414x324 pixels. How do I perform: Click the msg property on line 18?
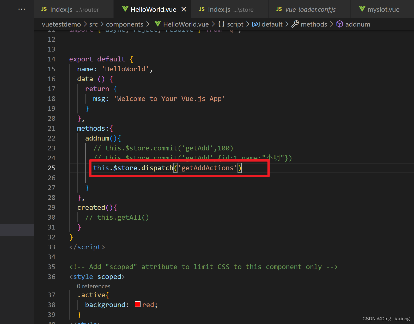coord(99,99)
